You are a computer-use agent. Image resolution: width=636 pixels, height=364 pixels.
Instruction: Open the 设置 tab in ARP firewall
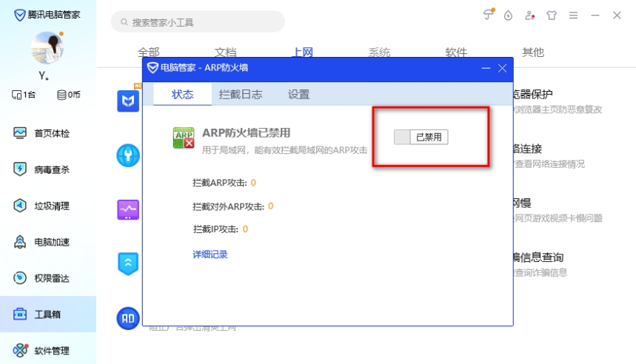click(x=298, y=94)
